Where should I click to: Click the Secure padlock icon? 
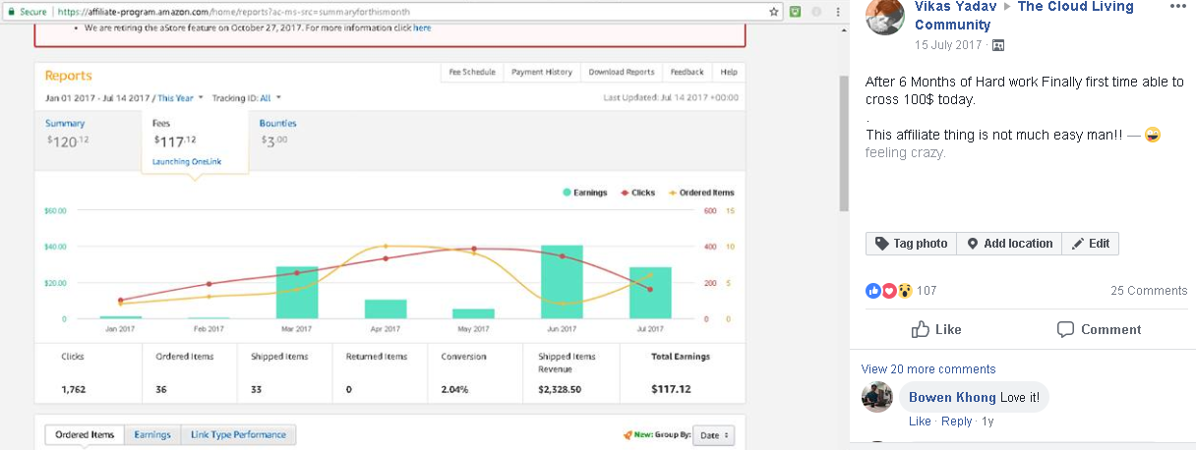[x=12, y=12]
